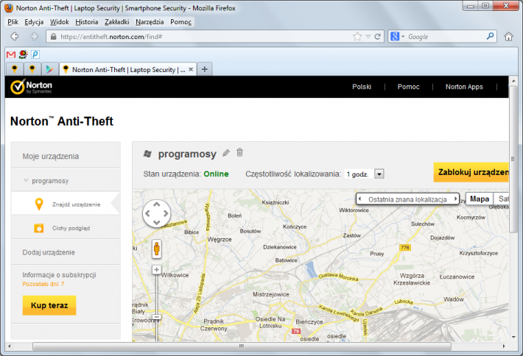
Task: Click the Pomoc link in Norton header
Action: (408, 87)
